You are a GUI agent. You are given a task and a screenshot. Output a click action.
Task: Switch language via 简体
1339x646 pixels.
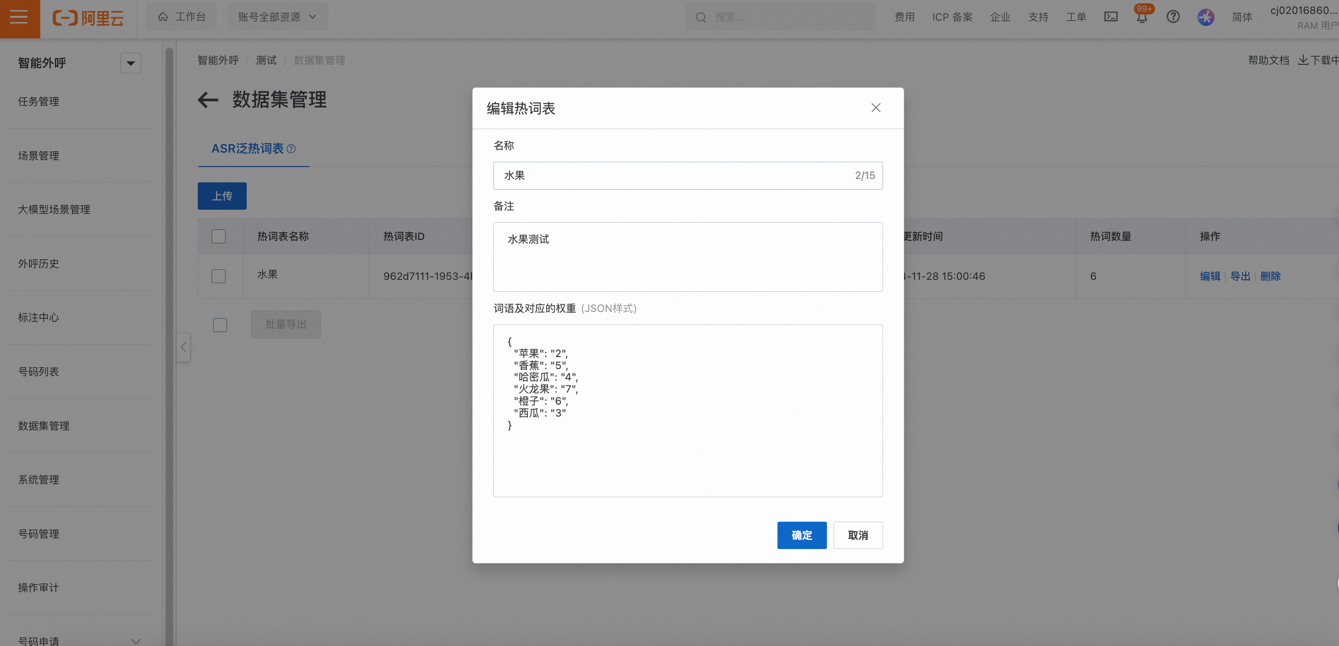1242,17
